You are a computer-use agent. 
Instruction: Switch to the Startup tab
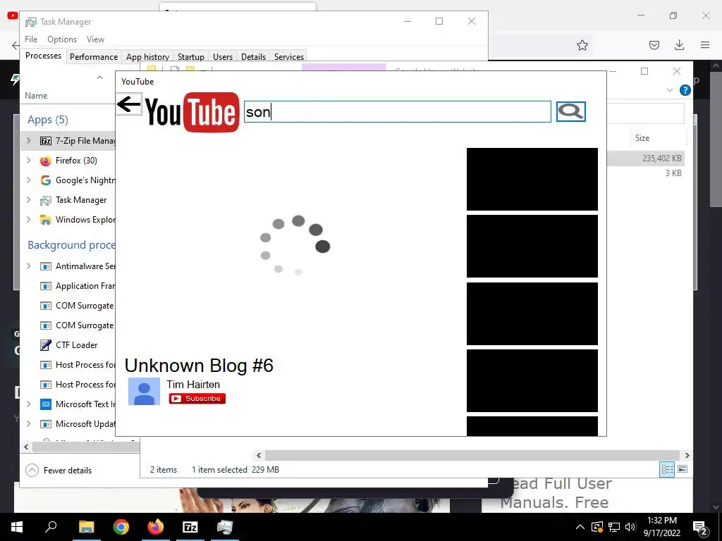pyautogui.click(x=190, y=56)
